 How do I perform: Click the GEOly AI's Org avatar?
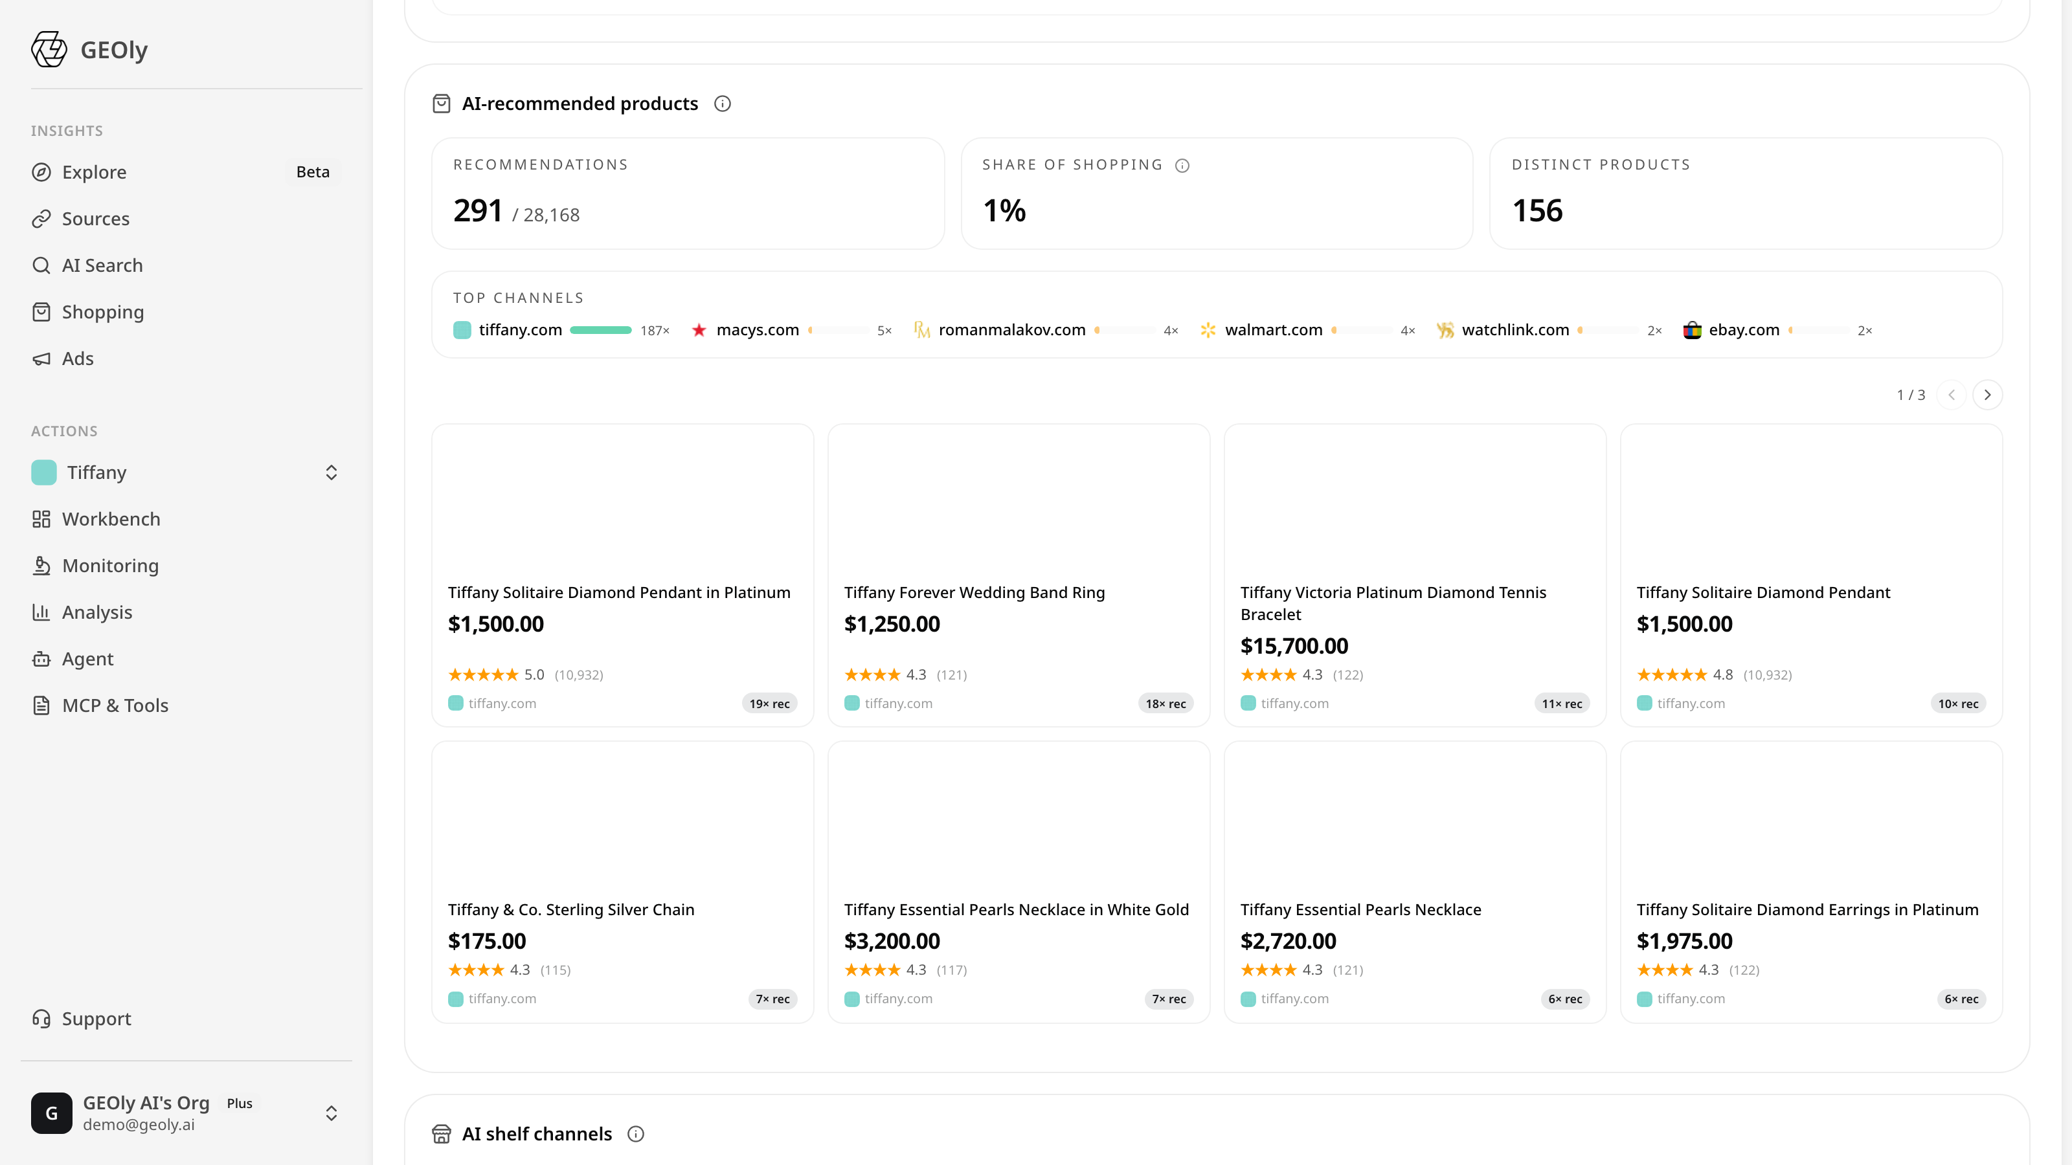coord(52,1113)
